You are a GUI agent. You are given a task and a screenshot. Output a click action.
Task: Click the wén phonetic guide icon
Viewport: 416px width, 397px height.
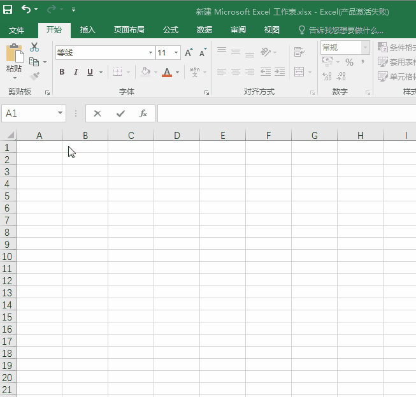194,72
